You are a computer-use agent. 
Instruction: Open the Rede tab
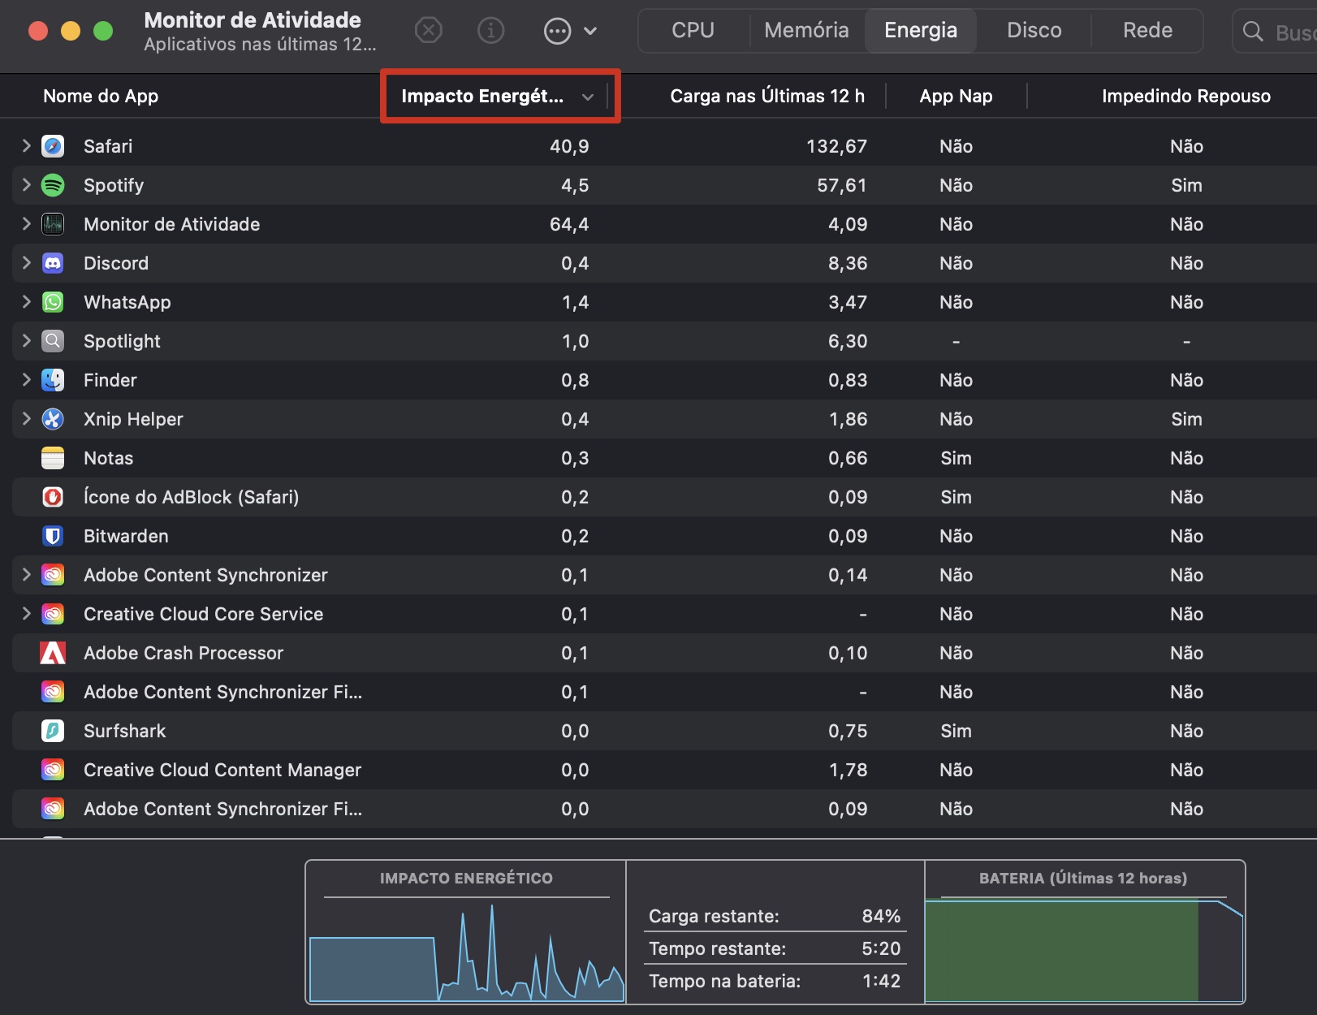(1146, 30)
